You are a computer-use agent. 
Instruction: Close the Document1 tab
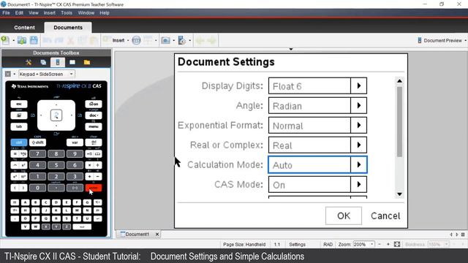tap(157, 234)
